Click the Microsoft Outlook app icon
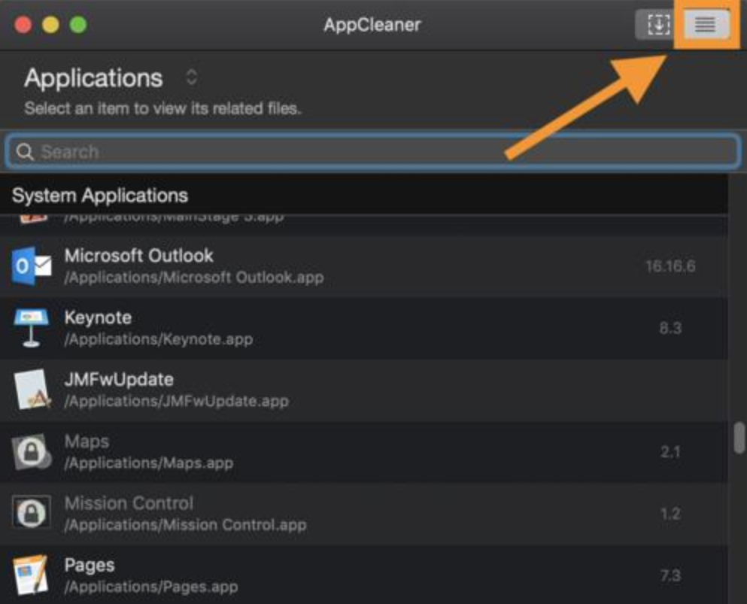The width and height of the screenshot is (747, 604). (x=32, y=267)
